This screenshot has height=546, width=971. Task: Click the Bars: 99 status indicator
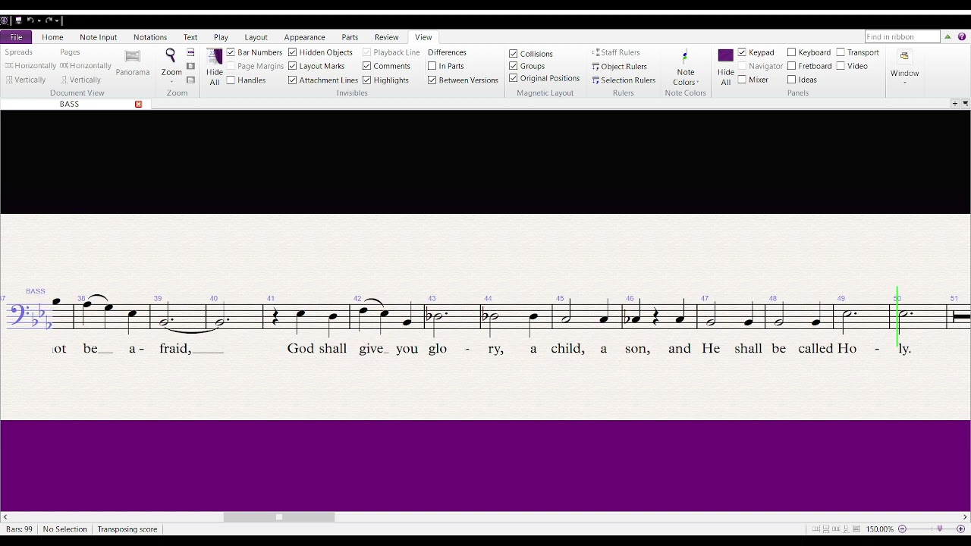click(19, 529)
